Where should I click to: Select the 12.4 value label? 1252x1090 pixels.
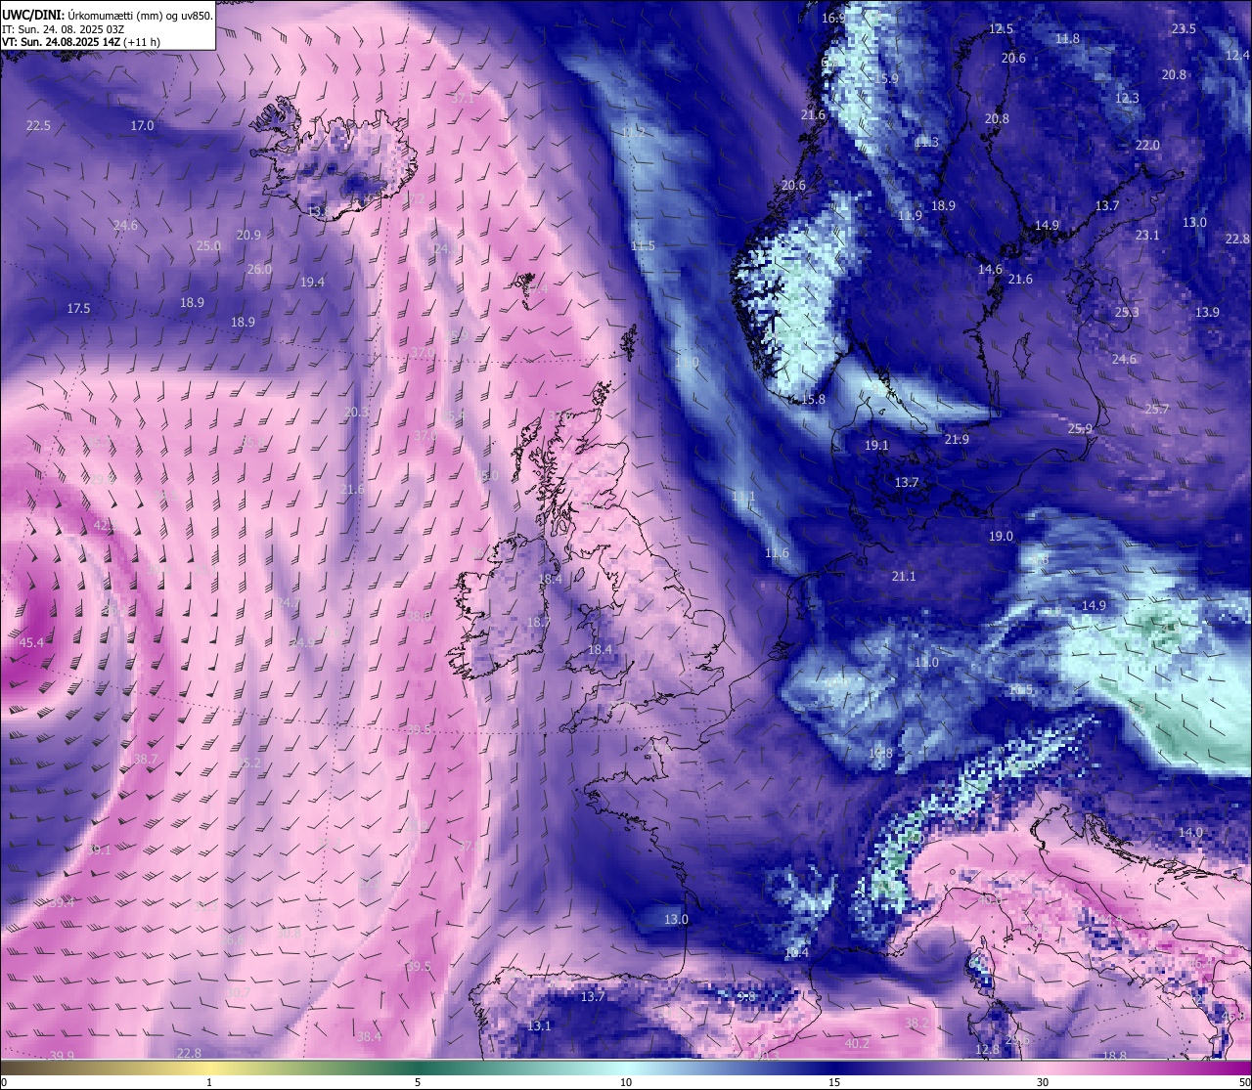tap(1237, 55)
